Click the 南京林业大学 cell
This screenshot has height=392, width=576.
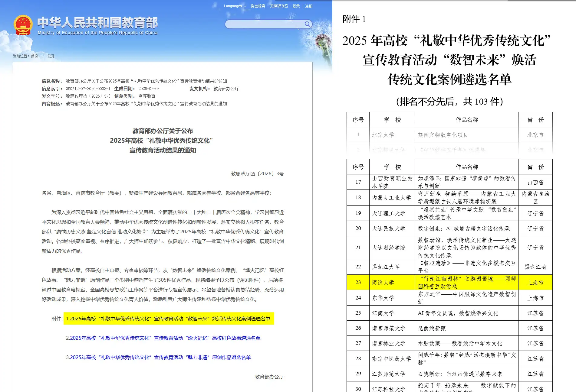coord(392,343)
